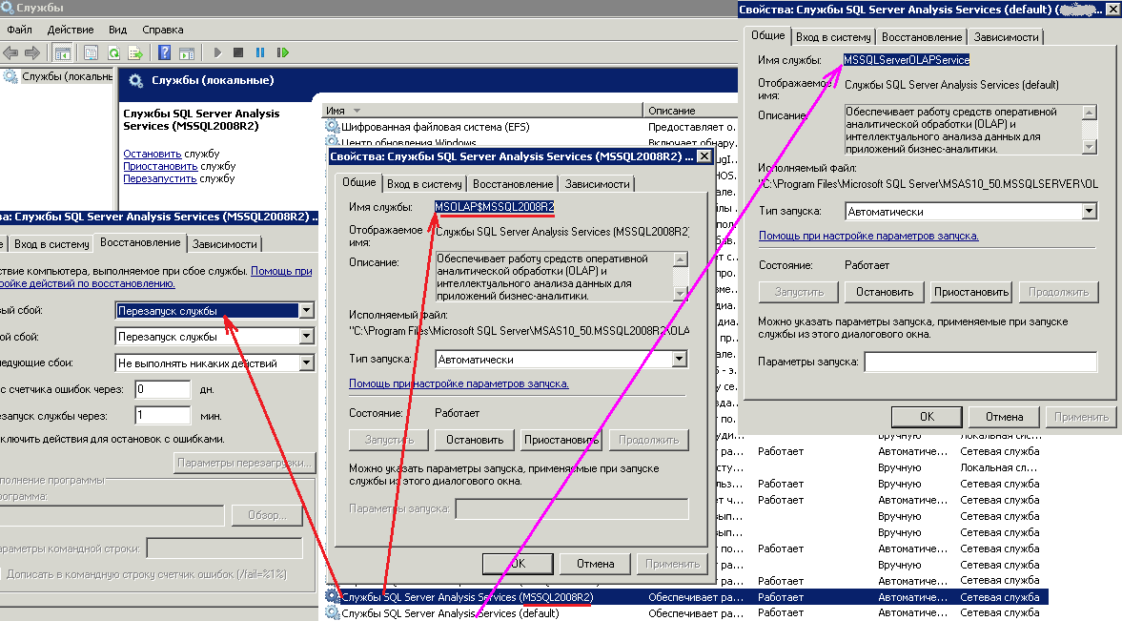The width and height of the screenshot is (1122, 621).
Task: Click the Export List toolbar icon
Action: tap(135, 52)
